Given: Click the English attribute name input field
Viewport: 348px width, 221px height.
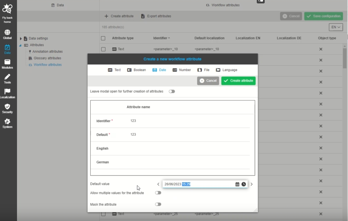Looking at the screenshot, I should 187,148.
